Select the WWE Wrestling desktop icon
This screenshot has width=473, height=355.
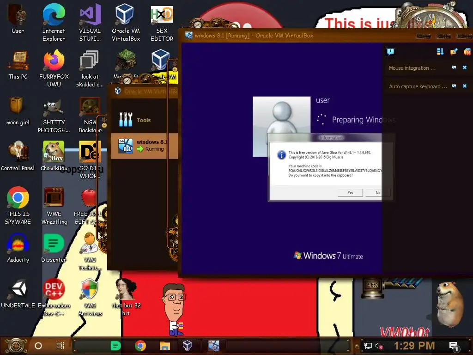tap(54, 206)
